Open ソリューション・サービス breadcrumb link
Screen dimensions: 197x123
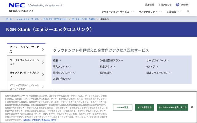pos(28,19)
